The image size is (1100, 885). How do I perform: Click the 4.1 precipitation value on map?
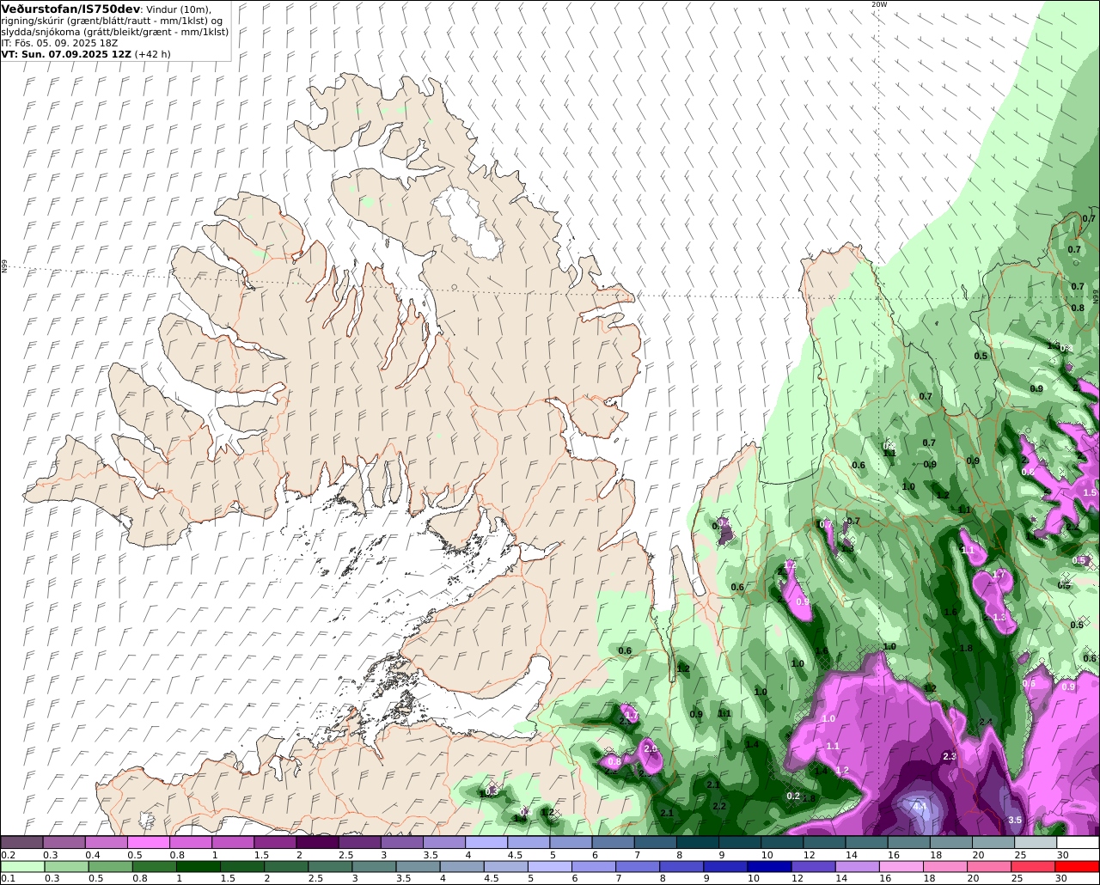click(919, 807)
